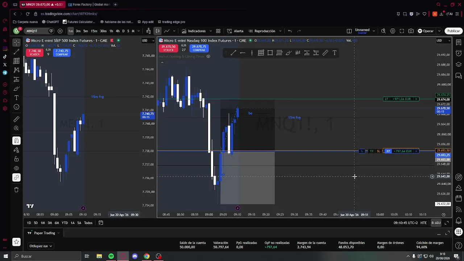Open the pattern drawing tools
Viewport: 464px width, 261px height.
[16, 70]
